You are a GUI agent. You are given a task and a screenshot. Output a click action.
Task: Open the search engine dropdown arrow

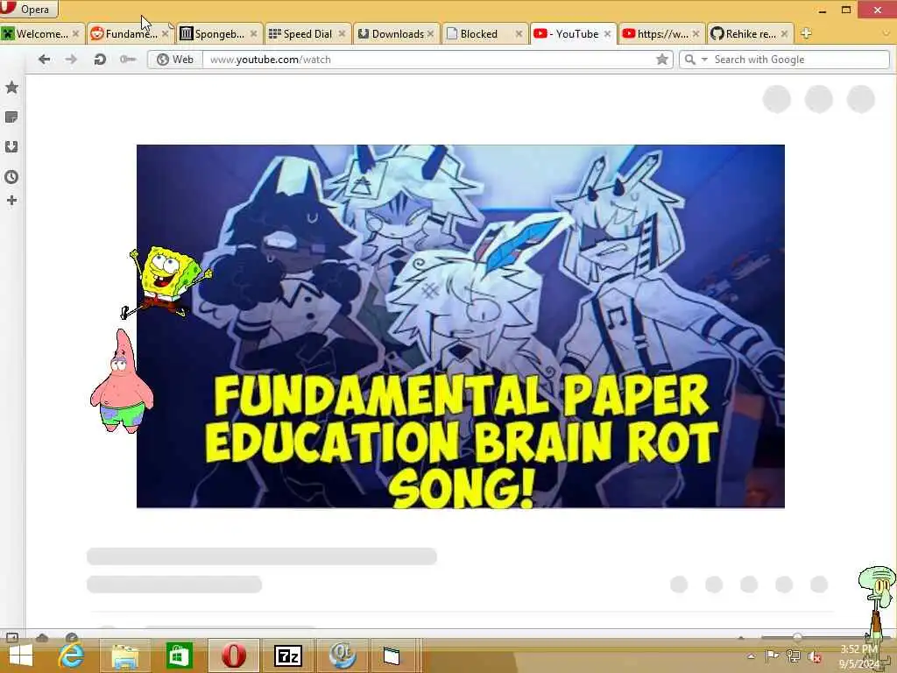click(x=704, y=60)
